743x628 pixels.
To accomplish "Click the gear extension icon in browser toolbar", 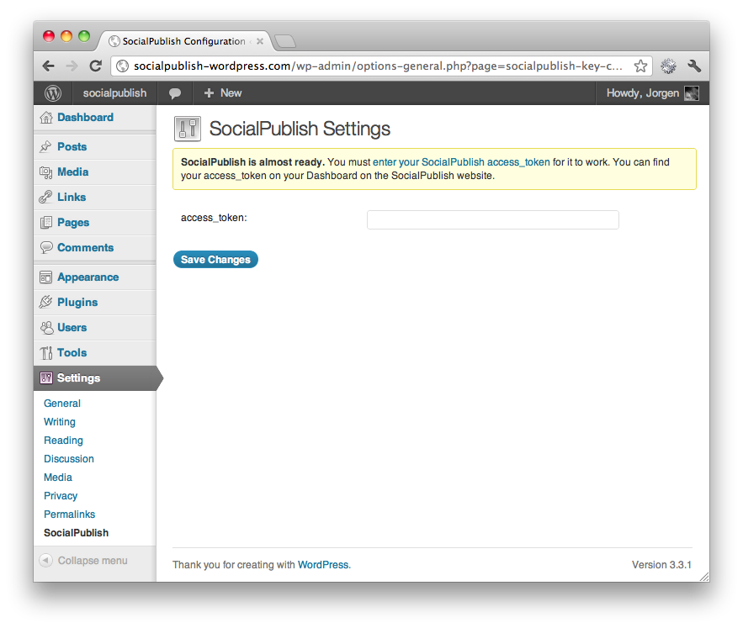I will [x=669, y=66].
